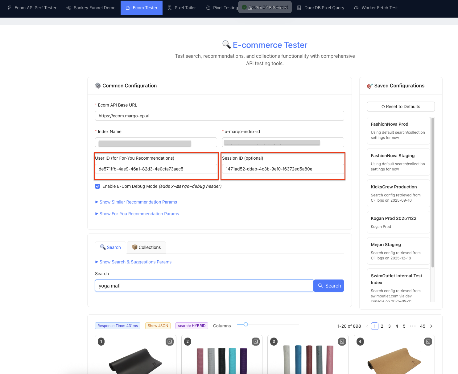Click the Reset to Defaults button
Image resolution: width=458 pixels, height=374 pixels.
[x=401, y=107]
